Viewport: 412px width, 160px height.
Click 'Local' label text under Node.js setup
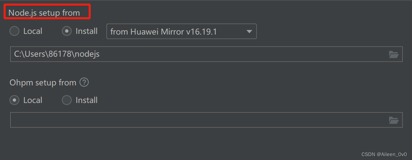point(33,31)
